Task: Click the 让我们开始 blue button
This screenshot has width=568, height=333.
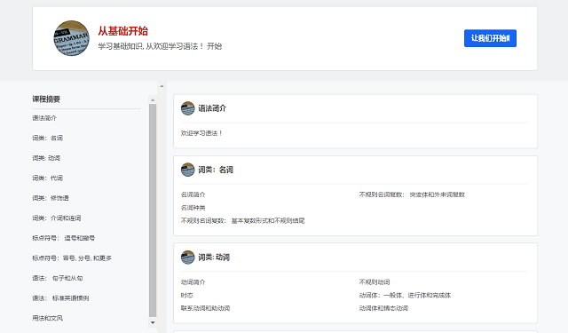Action: coord(490,38)
